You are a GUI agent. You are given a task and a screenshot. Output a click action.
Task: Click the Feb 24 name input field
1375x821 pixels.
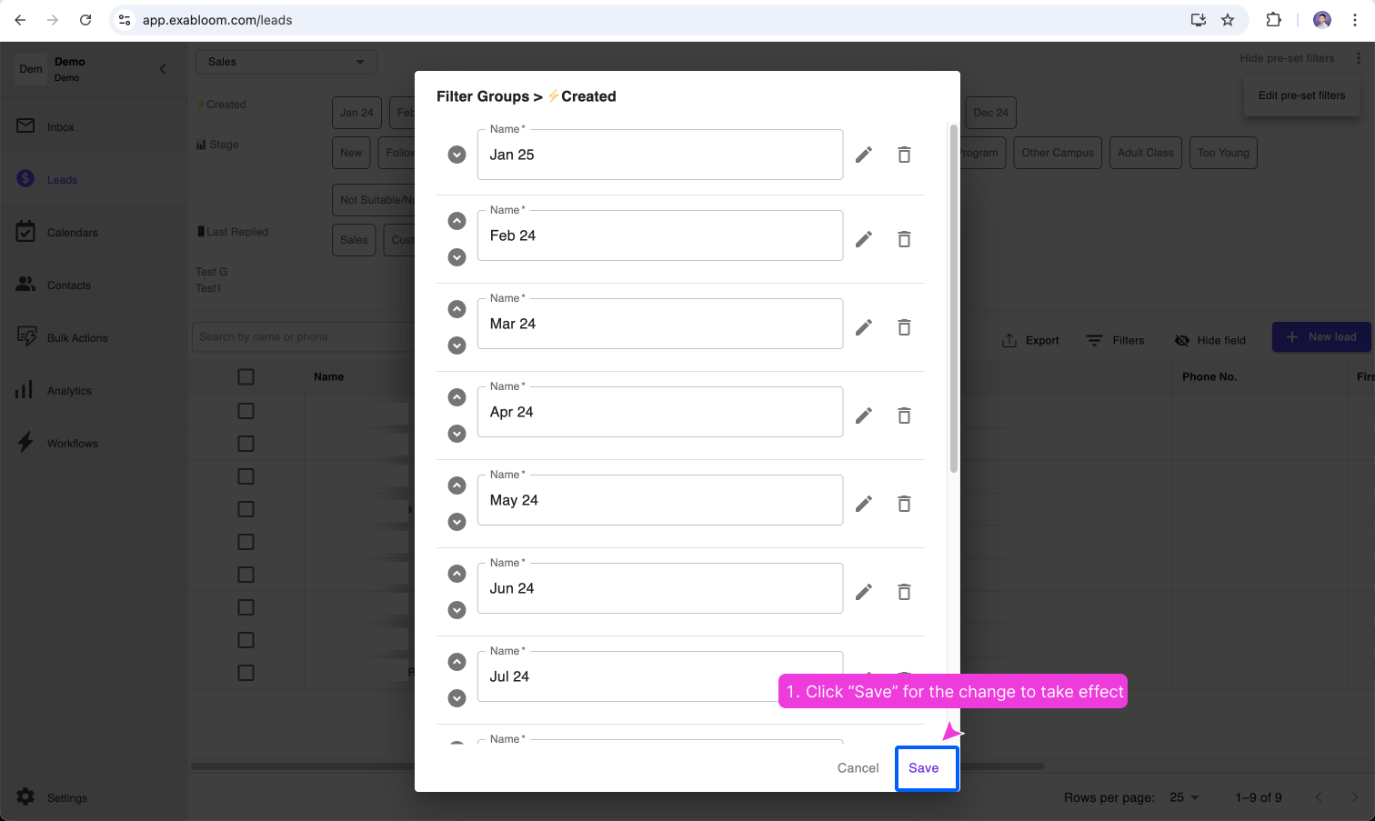[659, 236]
